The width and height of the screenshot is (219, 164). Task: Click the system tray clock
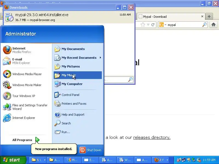click(x=209, y=160)
